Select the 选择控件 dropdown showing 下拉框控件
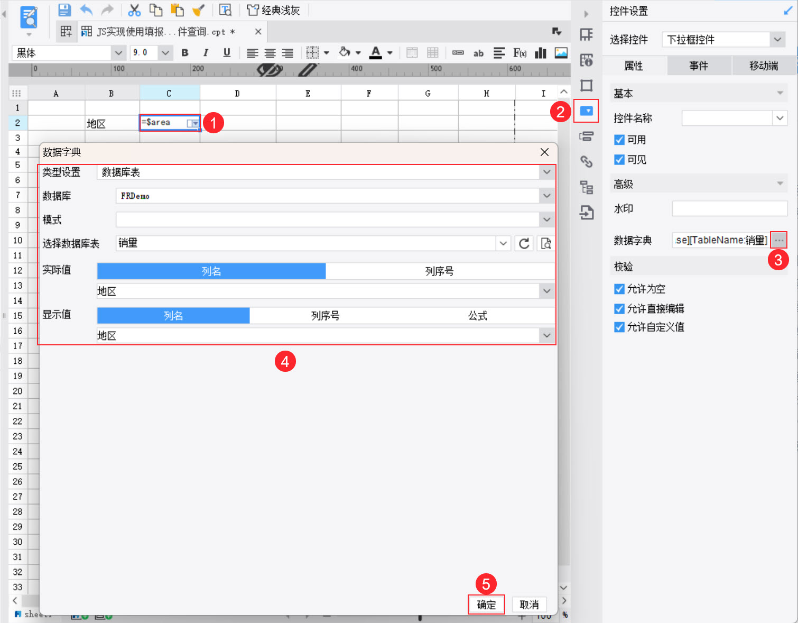Screen dimensions: 798x623 coord(723,40)
